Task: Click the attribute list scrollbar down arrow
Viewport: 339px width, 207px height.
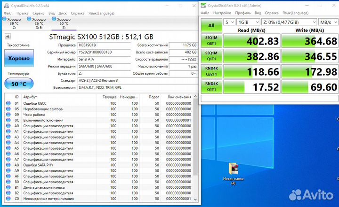Action: click(195, 199)
